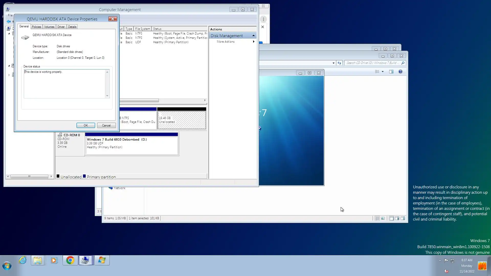
Task: Click the horizontal scrollbar in volume list
Action: coord(139,100)
